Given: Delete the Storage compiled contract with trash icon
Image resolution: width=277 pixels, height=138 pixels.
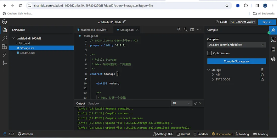Looking at the screenshot, I should click(262, 70).
